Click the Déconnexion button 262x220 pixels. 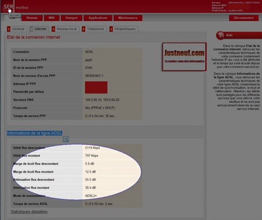click(244, 18)
